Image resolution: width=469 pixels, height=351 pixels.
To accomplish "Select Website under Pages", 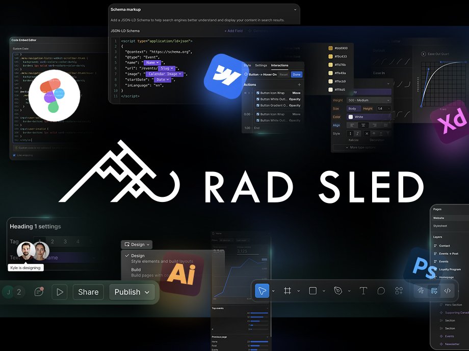I will pyautogui.click(x=450, y=218).
